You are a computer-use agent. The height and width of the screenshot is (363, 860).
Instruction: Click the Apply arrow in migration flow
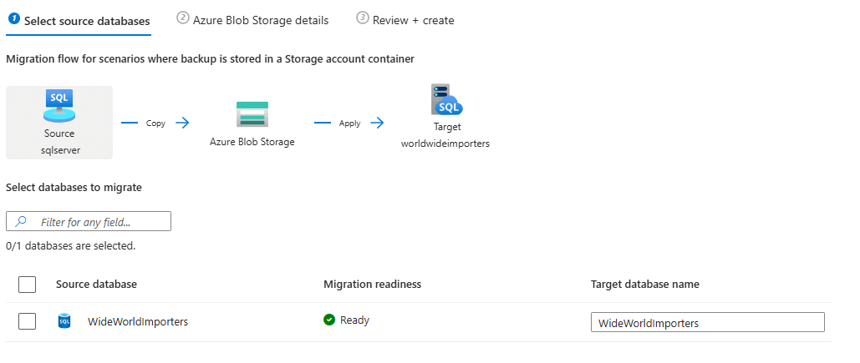tap(349, 124)
